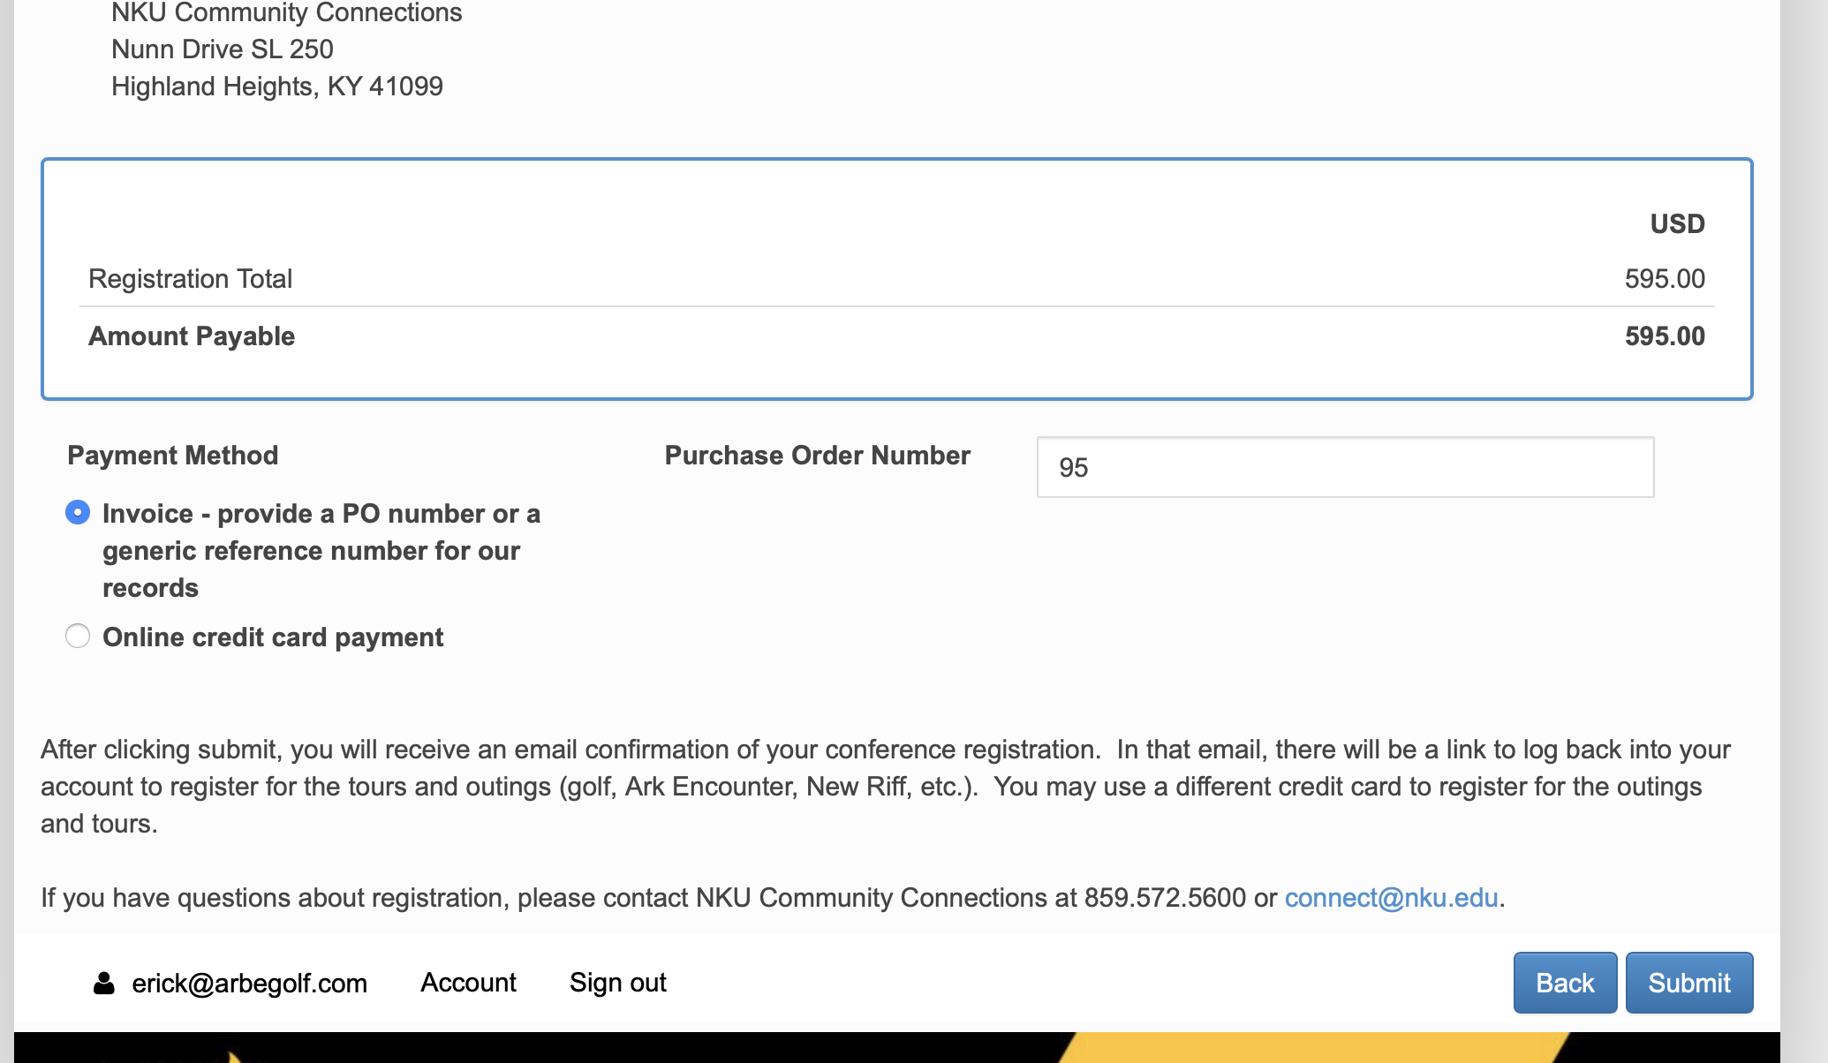Click the bold Amount Payable 595.00 value
This screenshot has width=1828, height=1063.
tap(1664, 336)
